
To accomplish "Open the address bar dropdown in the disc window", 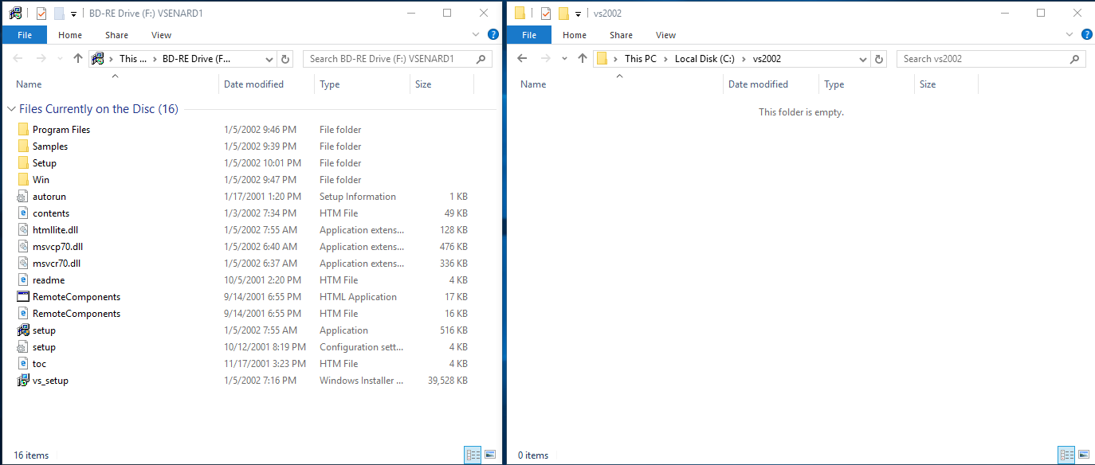I will [x=269, y=58].
